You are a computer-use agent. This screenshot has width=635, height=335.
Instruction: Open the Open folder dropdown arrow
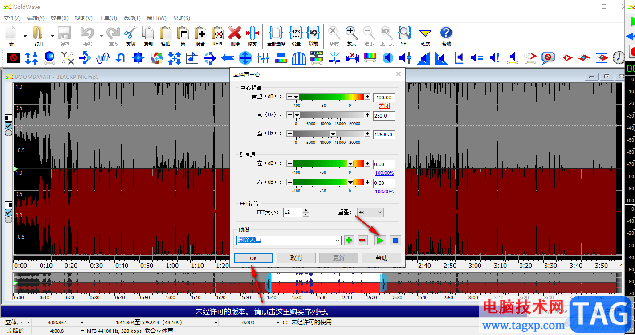(x=53, y=36)
